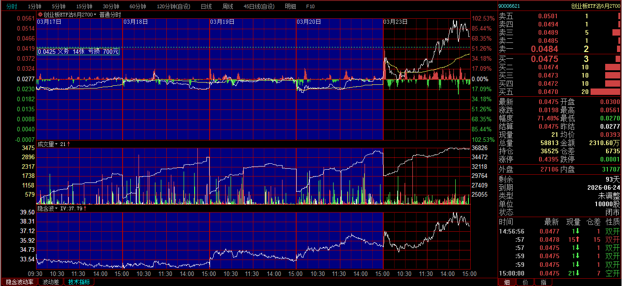Open the 隐含波动率 bottom tab
This screenshot has width=622, height=286.
coord(19,282)
